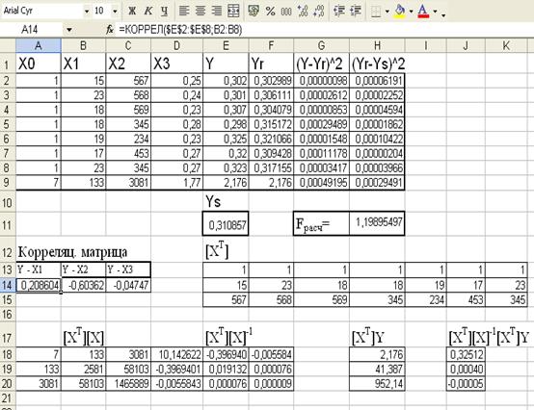534x410 pixels.
Task: Align cell text to the left
Action: point(184,11)
